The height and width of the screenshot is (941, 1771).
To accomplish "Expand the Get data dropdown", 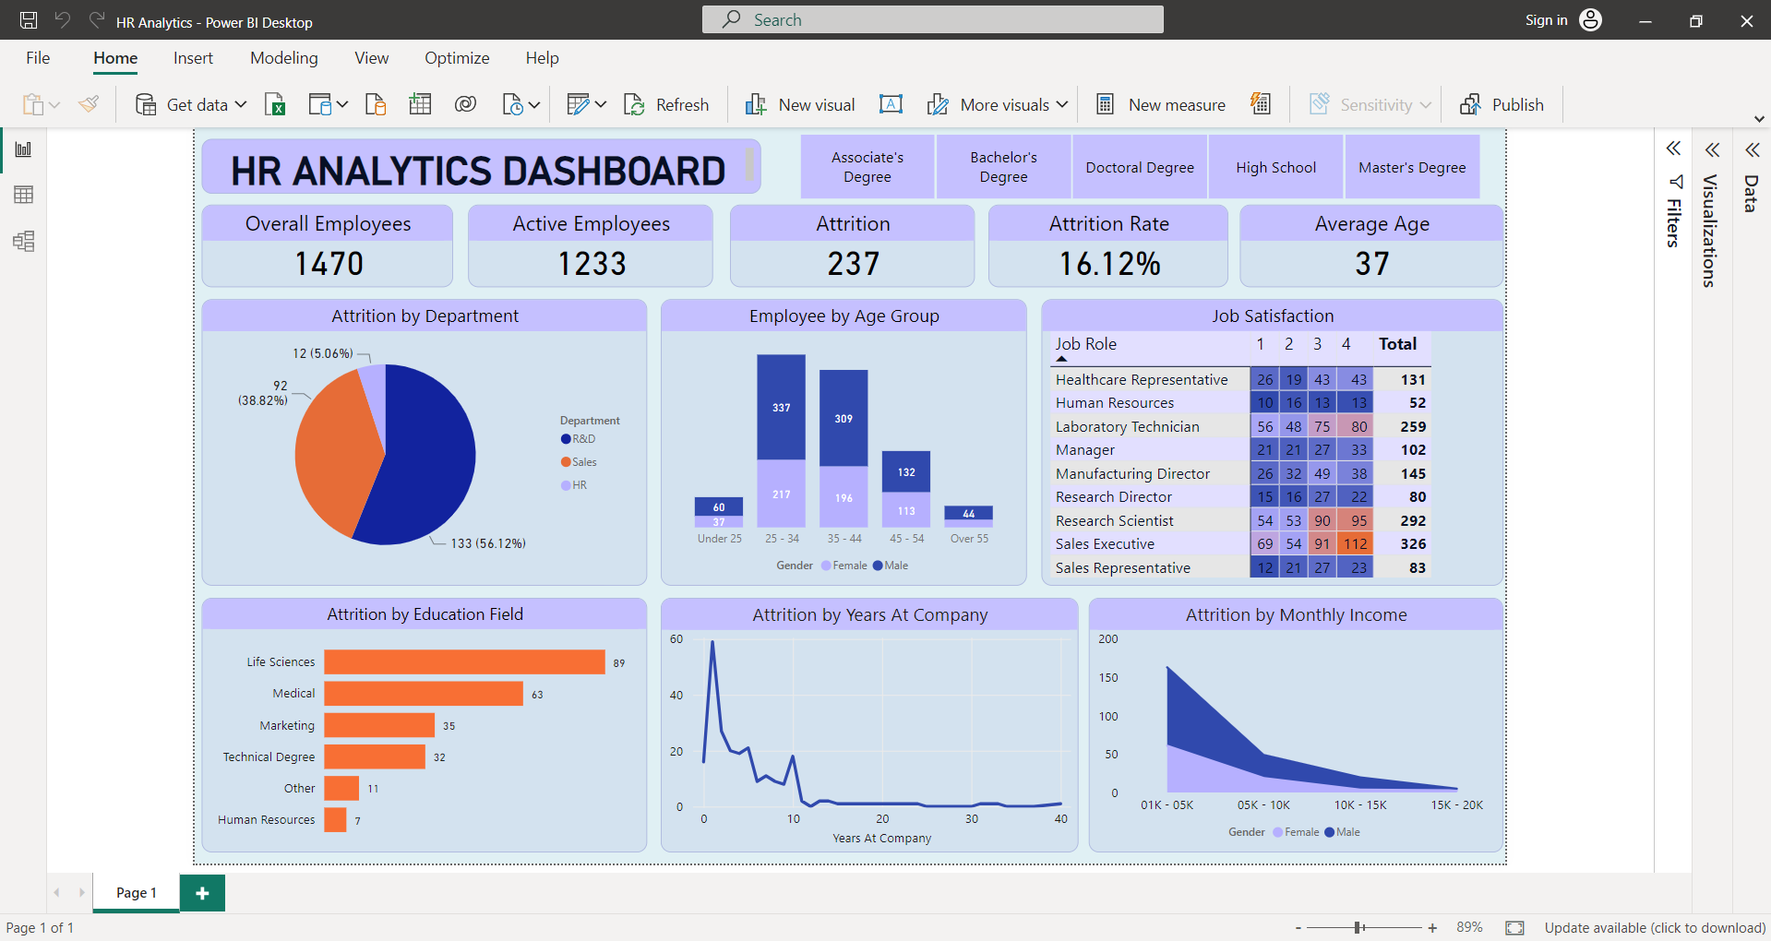I will coord(241,104).
